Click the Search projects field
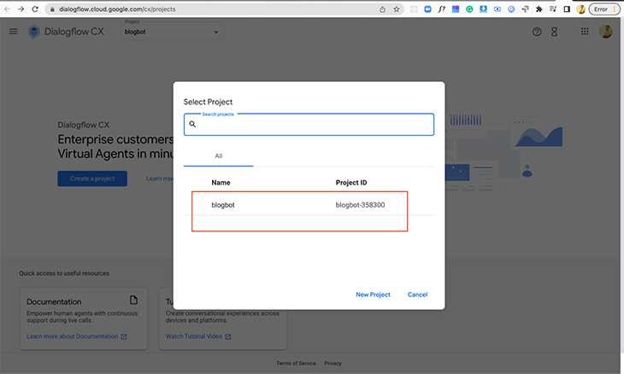This screenshot has height=374, width=624. [x=312, y=125]
